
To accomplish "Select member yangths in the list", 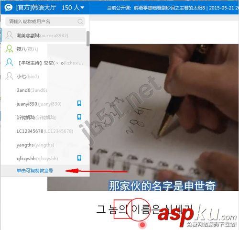I will coord(43,145).
